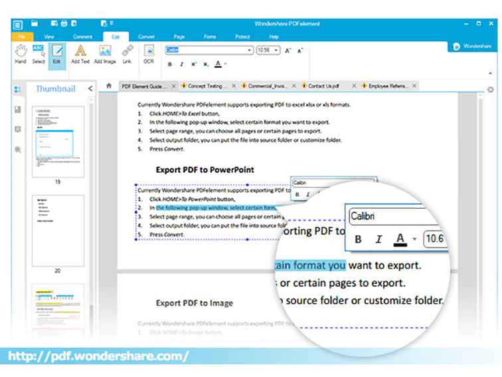Image resolution: width=502 pixels, height=377 pixels.
Task: Open the File tab
Action: click(22, 37)
